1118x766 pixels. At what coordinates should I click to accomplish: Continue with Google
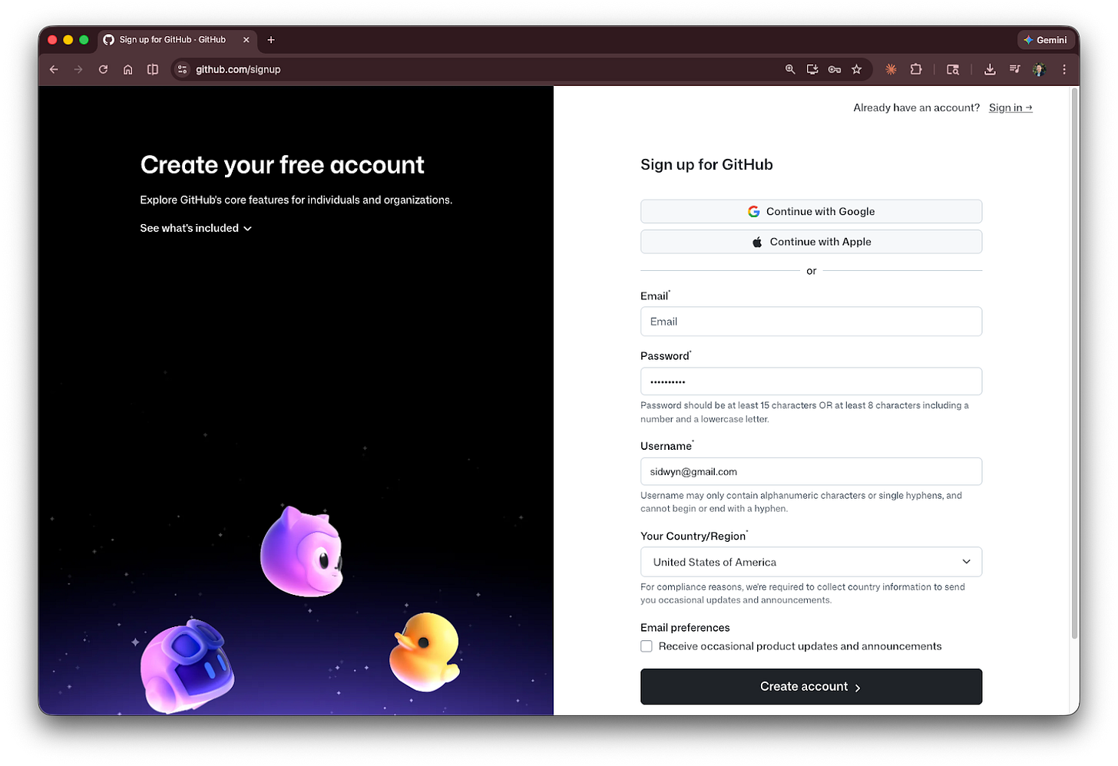point(811,211)
